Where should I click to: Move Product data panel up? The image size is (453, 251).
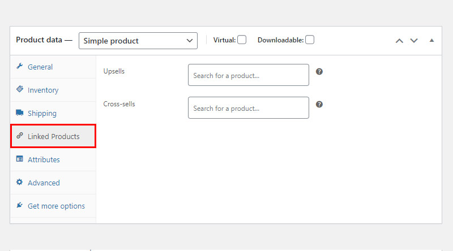(x=399, y=41)
